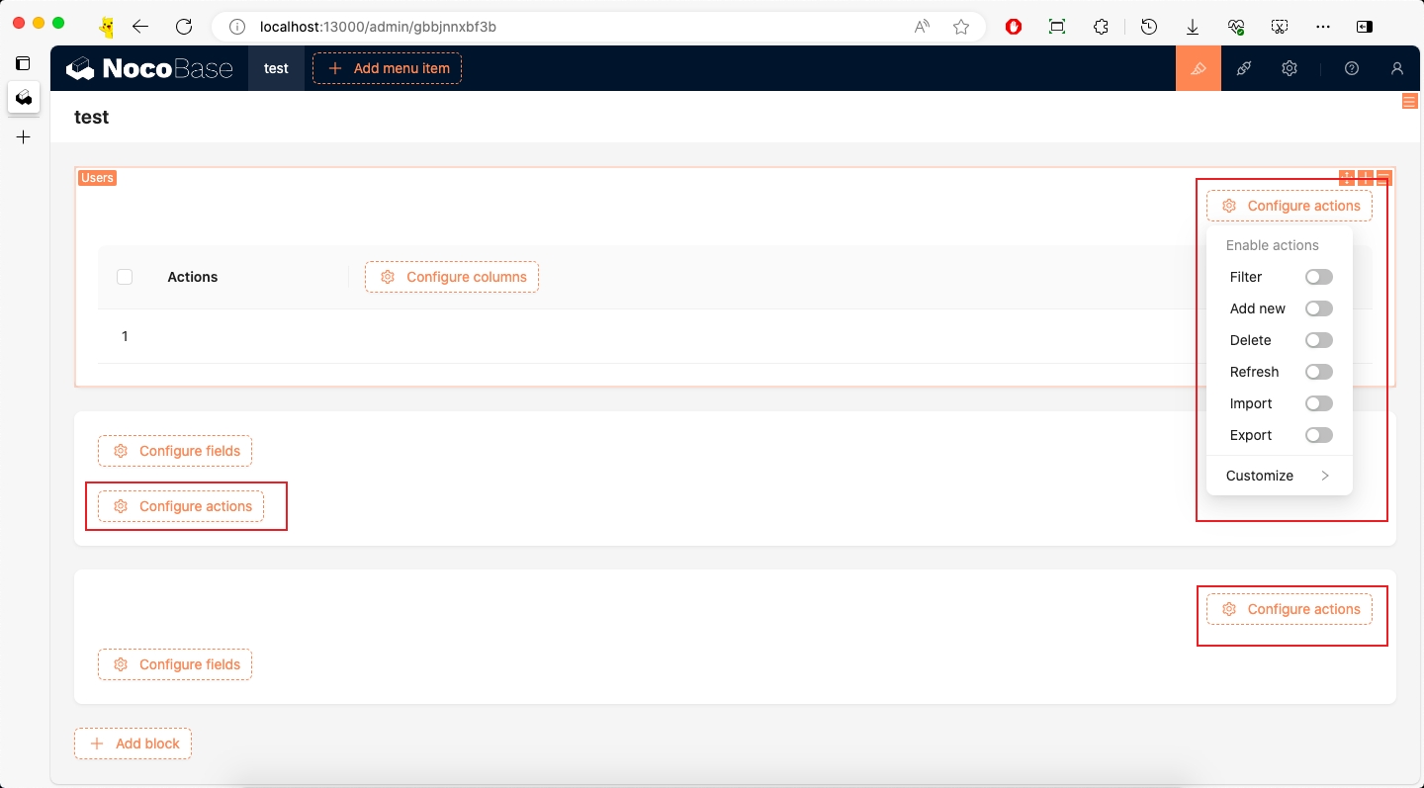
Task: Open the plugin manager rocket icon
Action: click(1244, 68)
